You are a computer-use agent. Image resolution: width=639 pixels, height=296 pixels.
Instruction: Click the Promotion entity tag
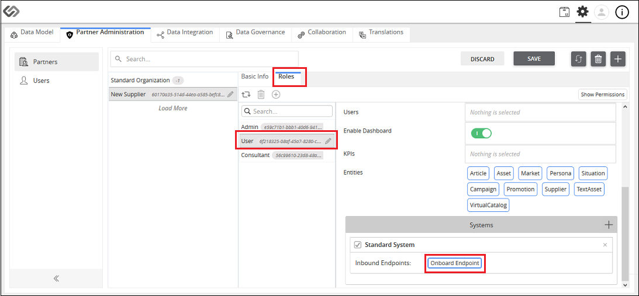[x=520, y=189]
